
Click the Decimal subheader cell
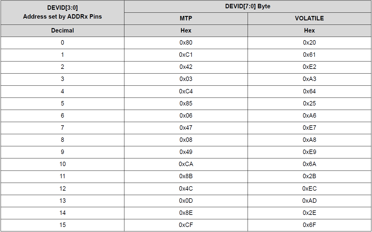click(x=62, y=30)
